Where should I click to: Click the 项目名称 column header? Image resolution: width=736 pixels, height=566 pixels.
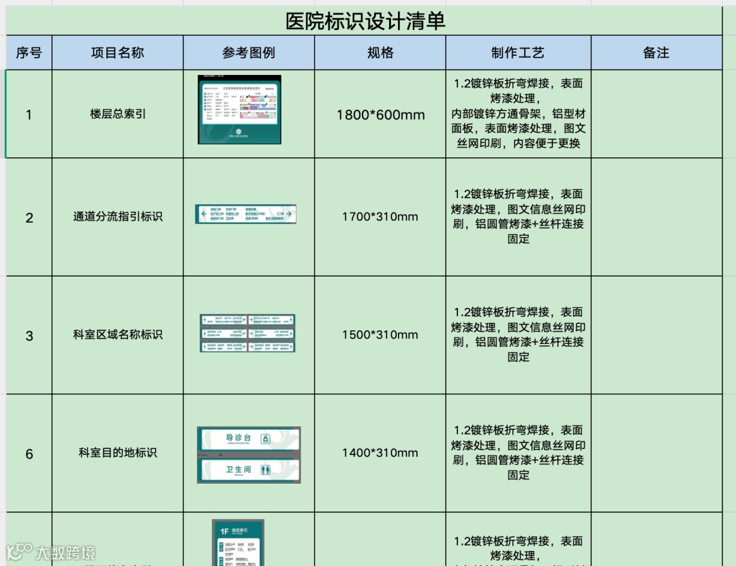point(117,52)
